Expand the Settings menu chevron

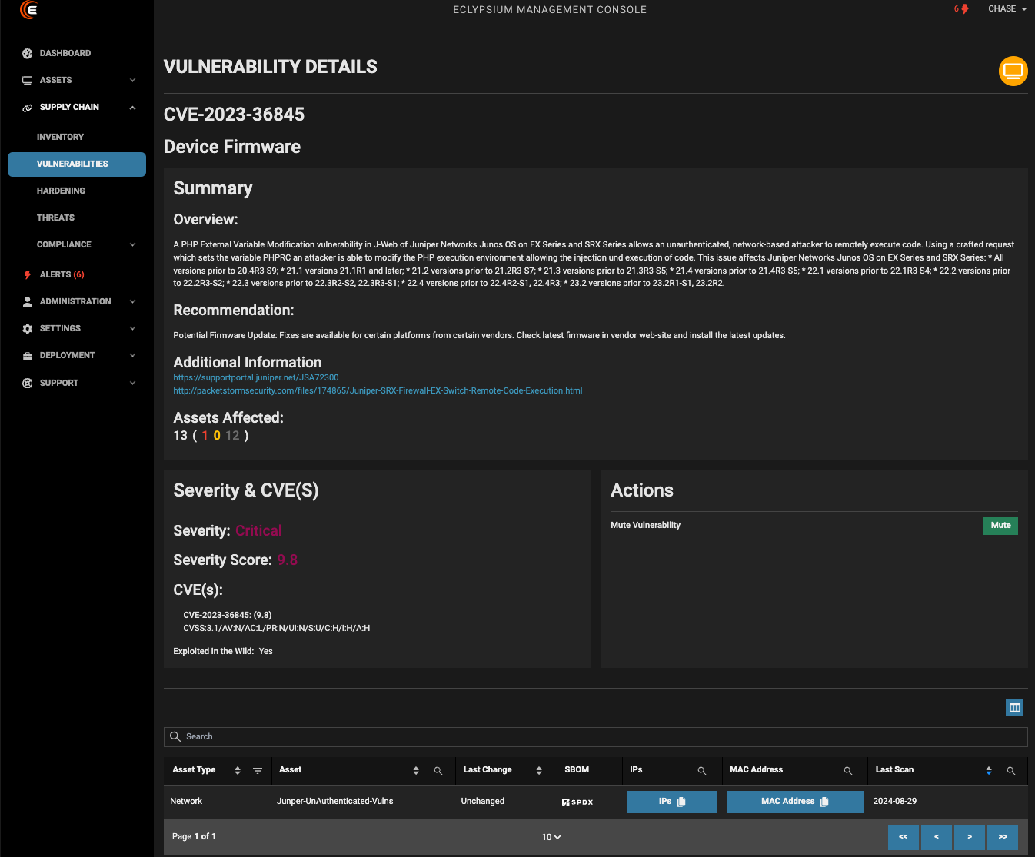(x=133, y=329)
